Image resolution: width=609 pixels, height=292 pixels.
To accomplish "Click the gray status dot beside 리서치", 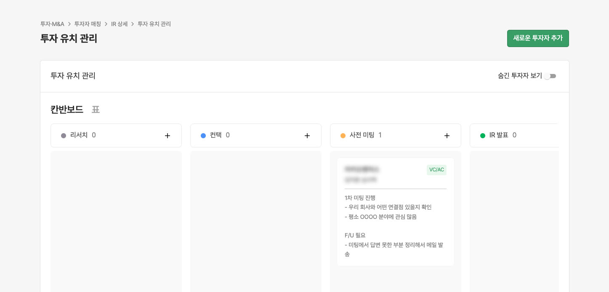I will tap(64, 135).
